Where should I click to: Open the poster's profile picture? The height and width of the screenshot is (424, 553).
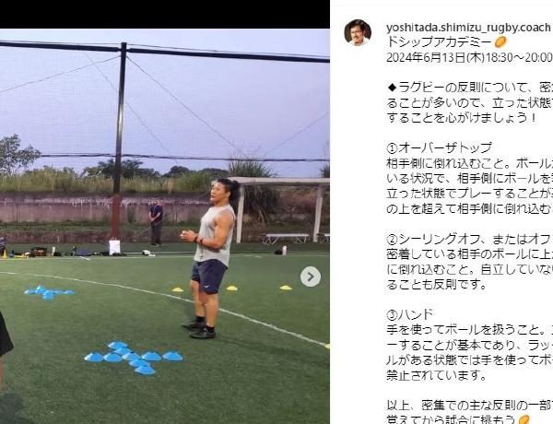[358, 32]
